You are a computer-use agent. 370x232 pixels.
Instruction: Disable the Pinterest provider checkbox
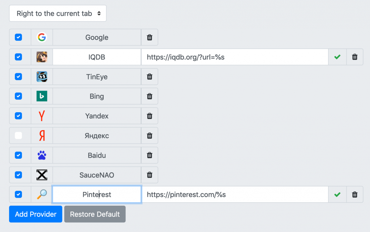tap(18, 194)
